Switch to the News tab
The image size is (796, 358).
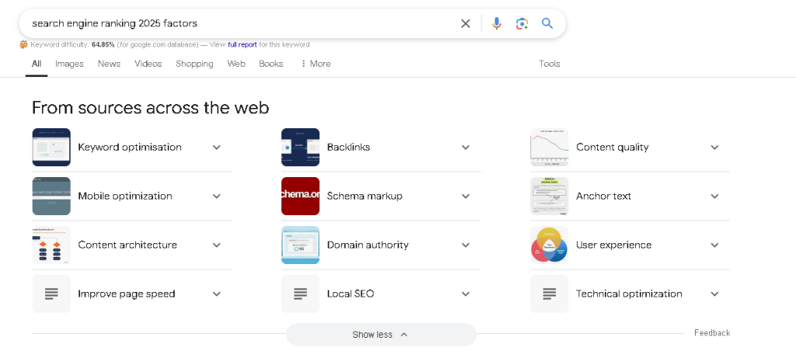click(x=109, y=64)
